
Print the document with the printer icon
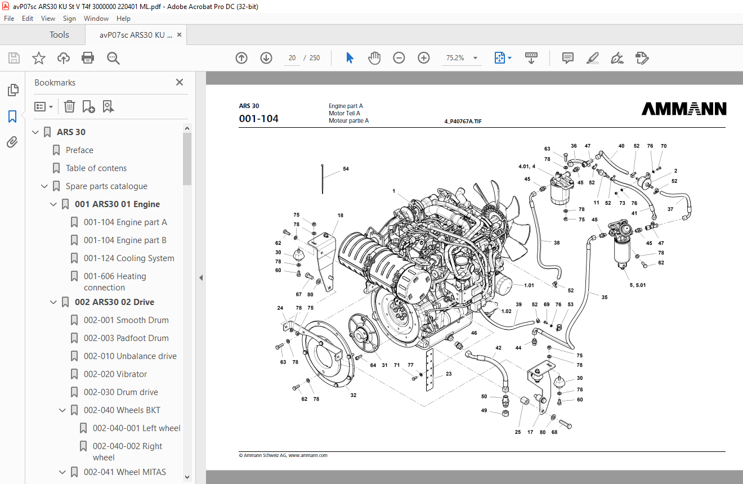pos(88,58)
